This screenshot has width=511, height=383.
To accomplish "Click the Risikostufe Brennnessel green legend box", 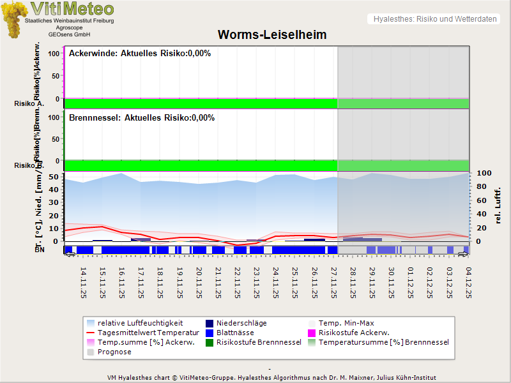I will [x=210, y=343].
